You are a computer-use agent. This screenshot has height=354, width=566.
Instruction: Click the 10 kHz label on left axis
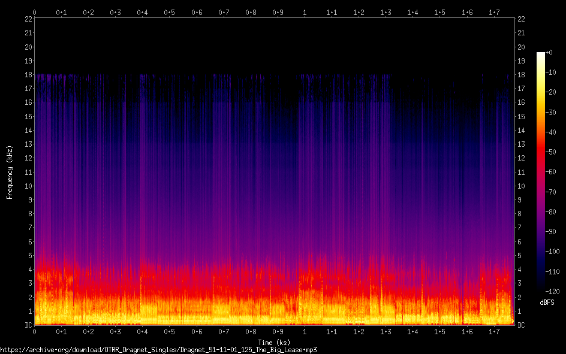click(x=28, y=186)
